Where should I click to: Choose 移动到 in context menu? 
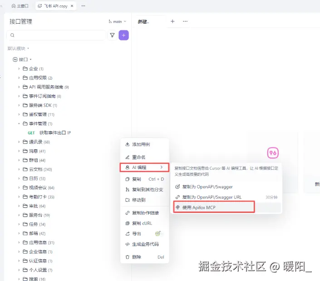(x=144, y=200)
